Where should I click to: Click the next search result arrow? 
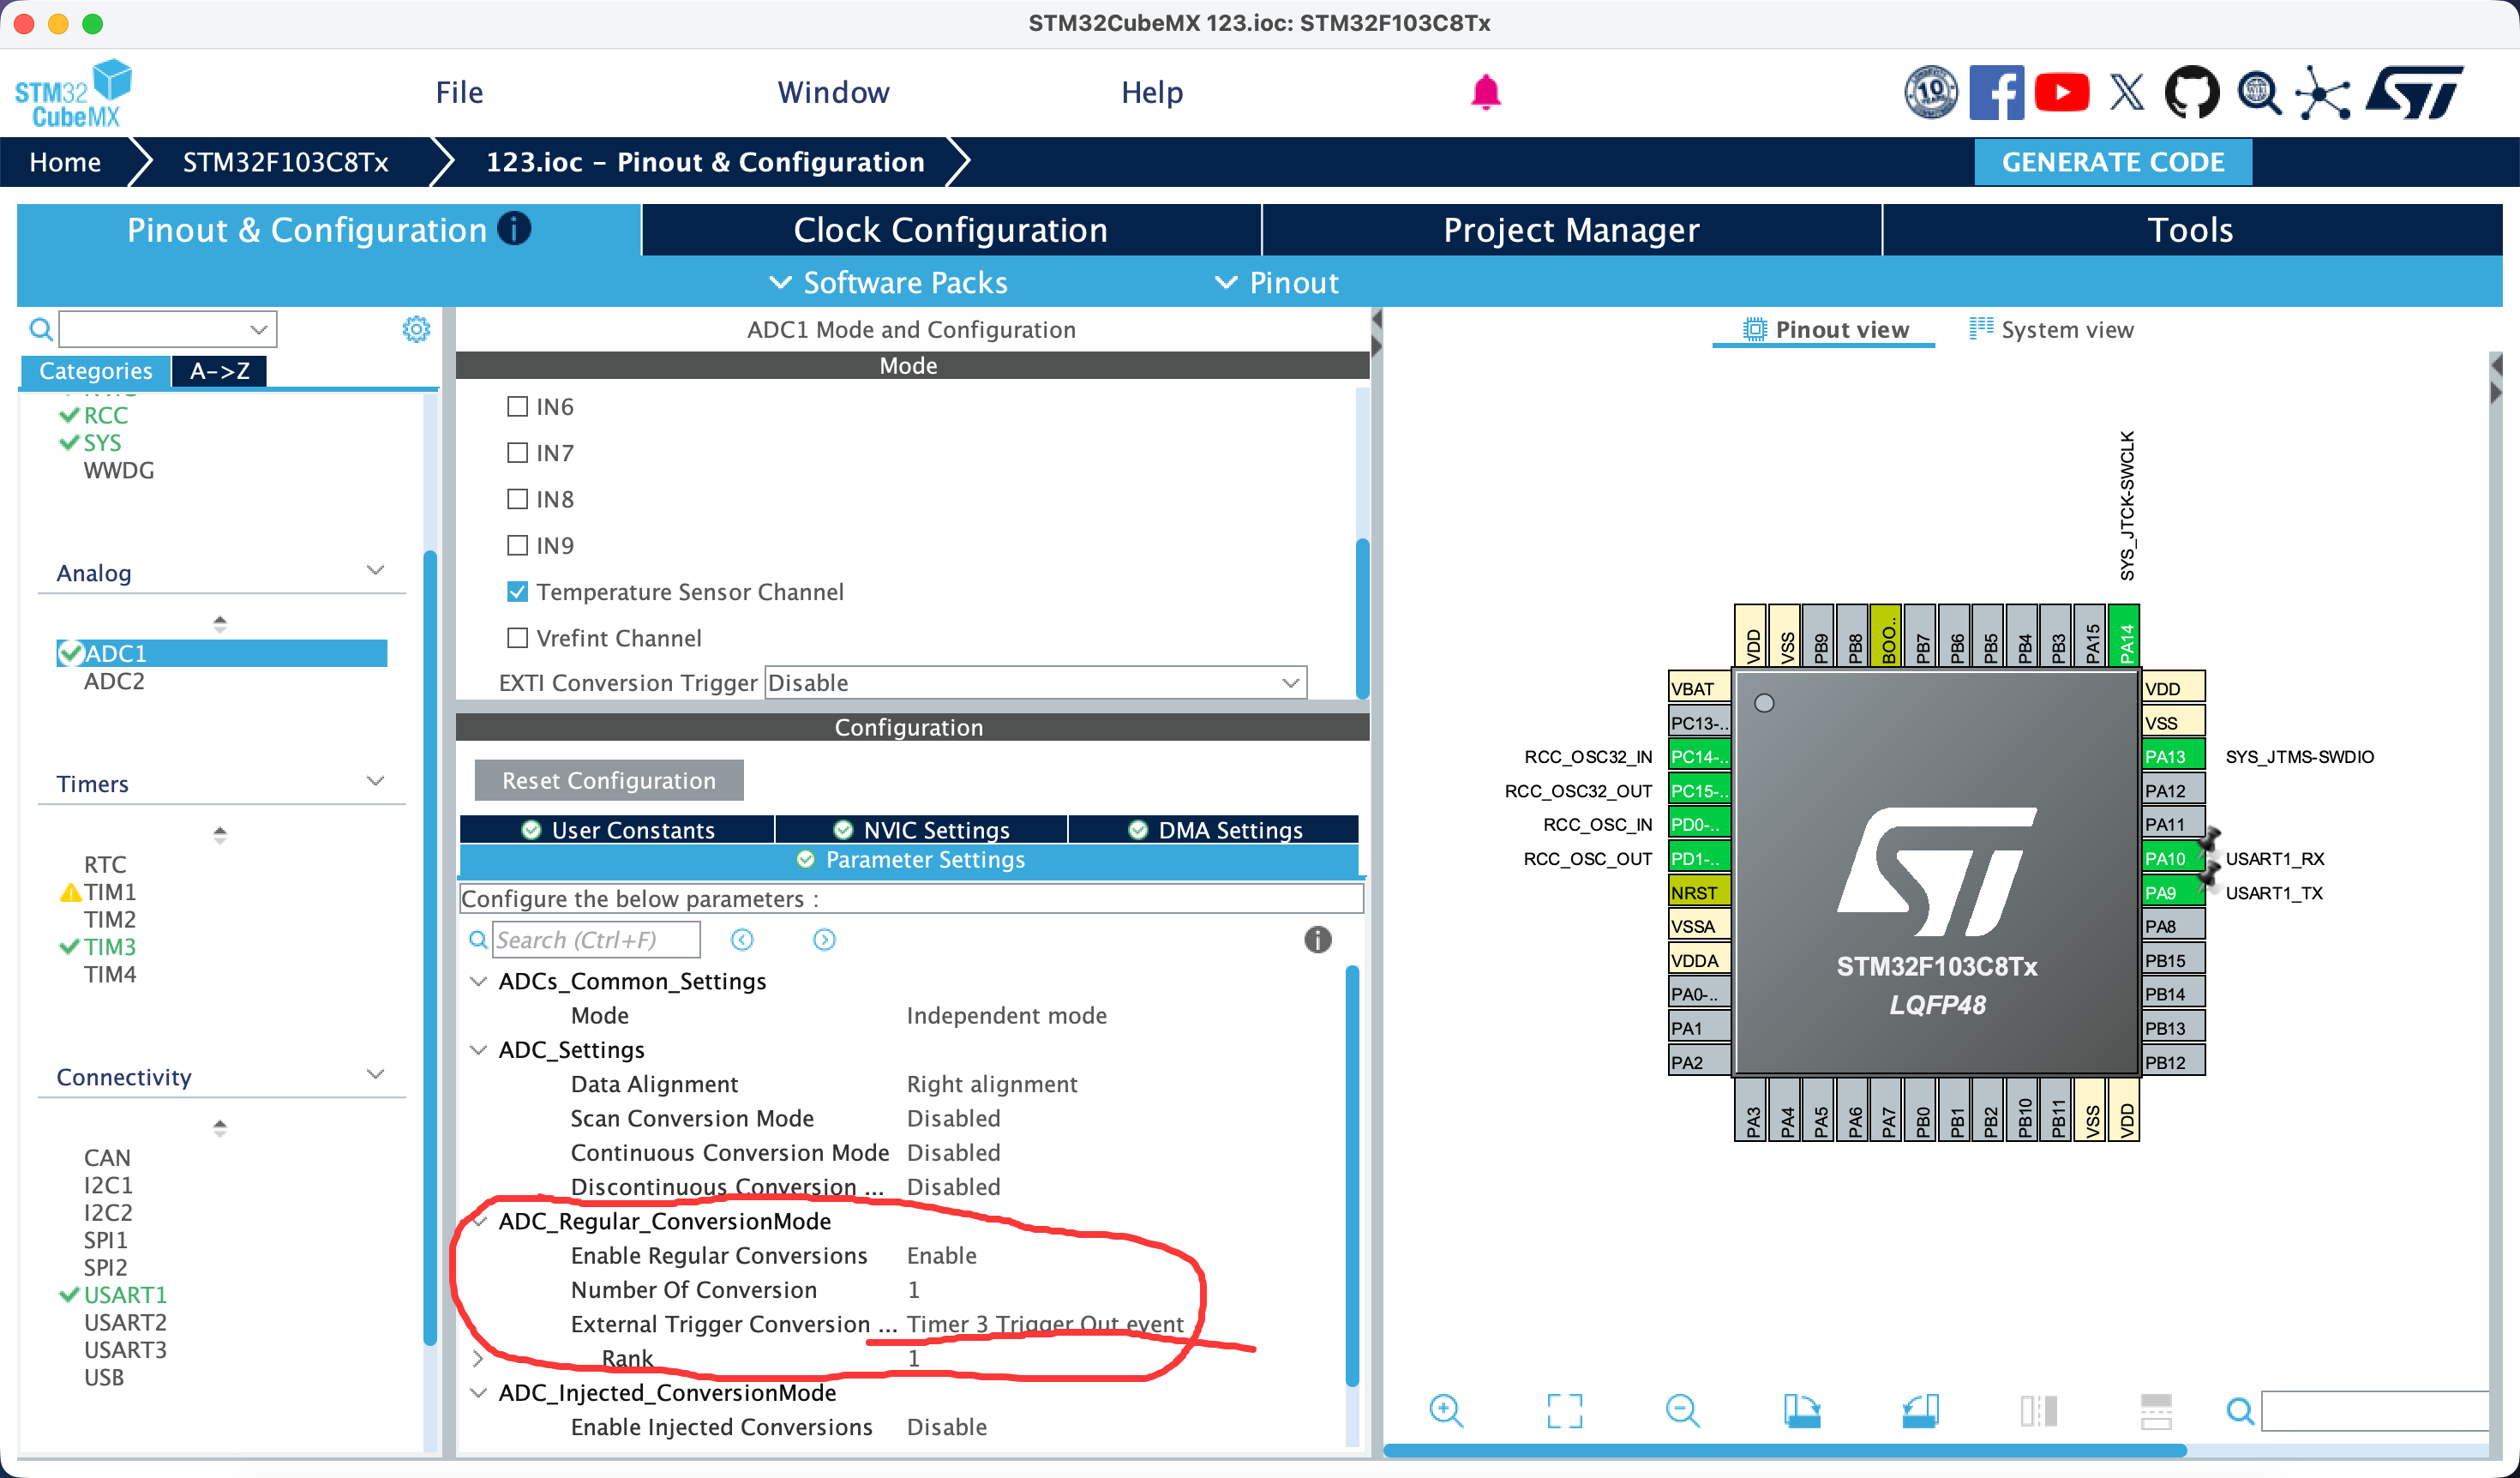click(824, 939)
